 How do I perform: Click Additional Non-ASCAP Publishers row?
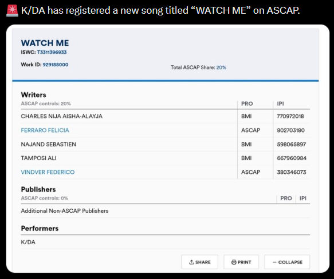coord(166,211)
